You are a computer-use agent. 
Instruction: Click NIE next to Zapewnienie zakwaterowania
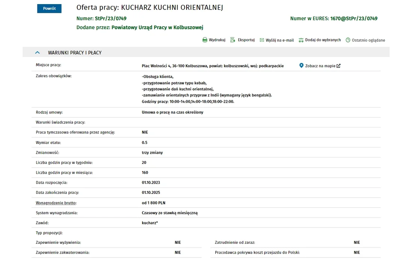coord(178,253)
